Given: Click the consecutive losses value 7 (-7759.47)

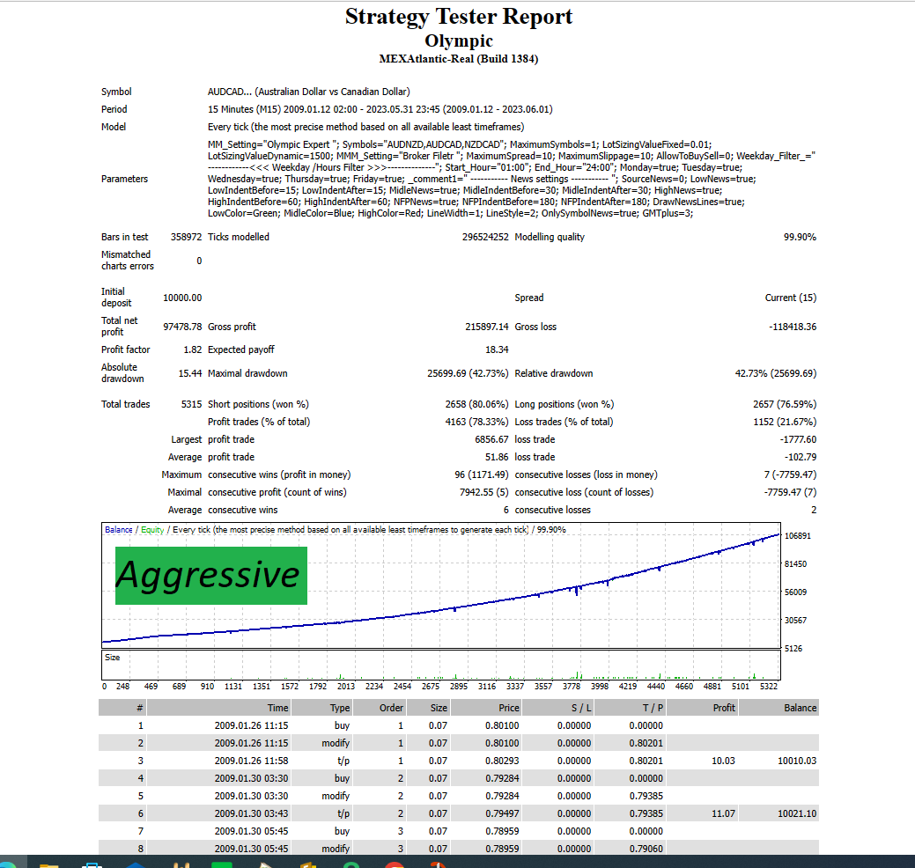Looking at the screenshot, I should point(790,474).
